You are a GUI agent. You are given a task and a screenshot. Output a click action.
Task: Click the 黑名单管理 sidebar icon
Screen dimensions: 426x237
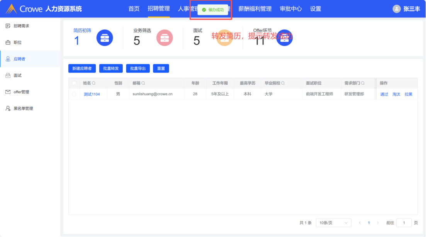pos(8,108)
